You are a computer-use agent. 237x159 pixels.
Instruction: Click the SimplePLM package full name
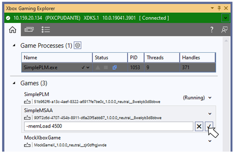[x=97, y=102]
